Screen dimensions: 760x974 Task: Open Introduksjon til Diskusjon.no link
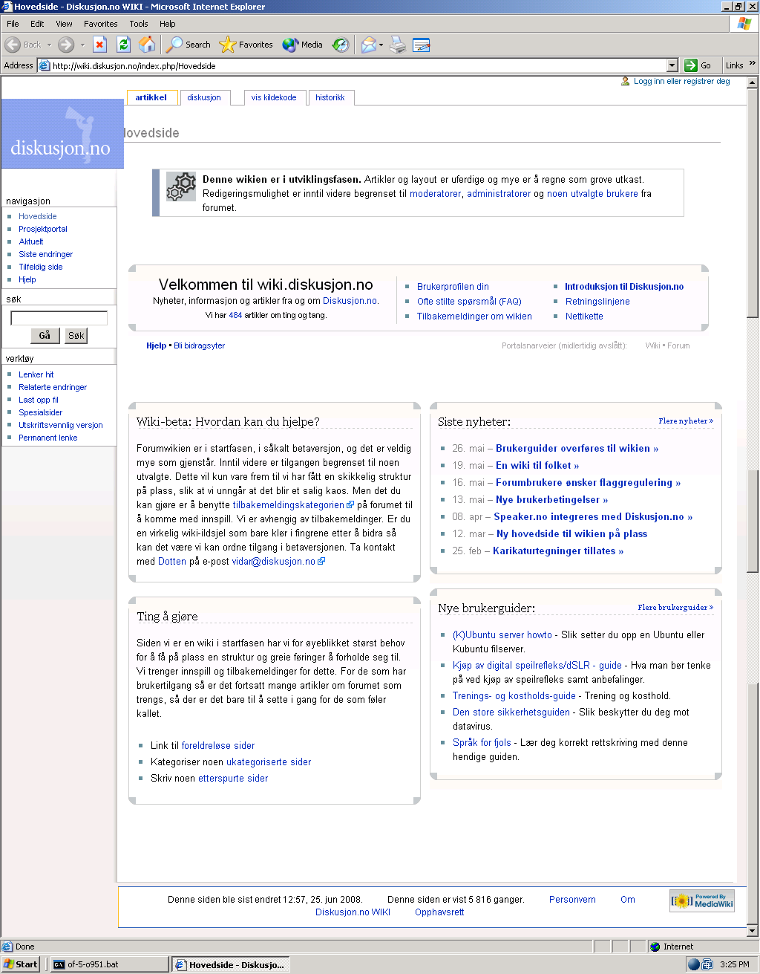624,286
